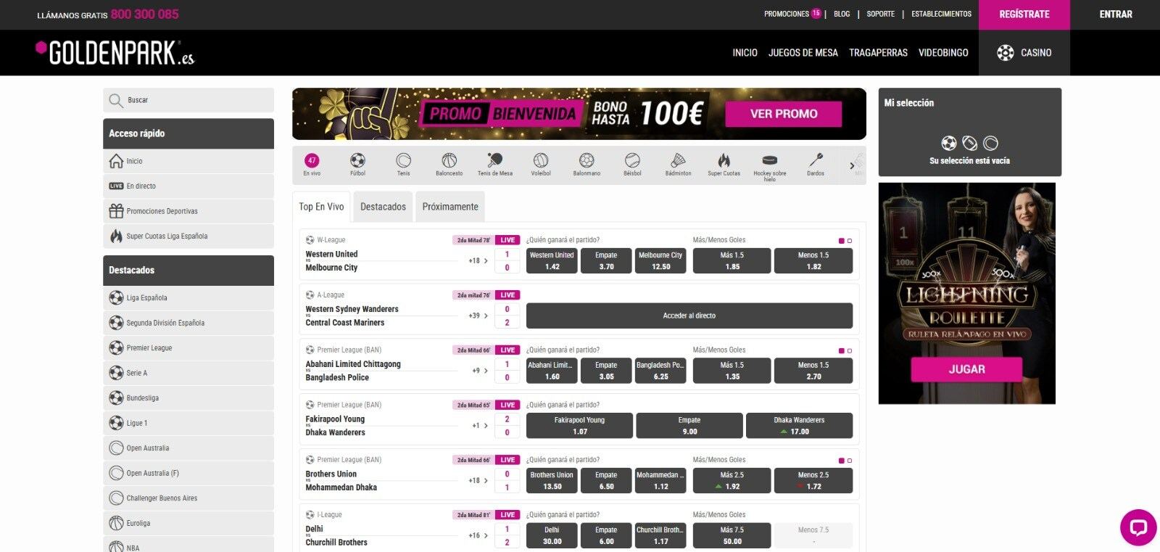Expand +18 markets for Western United match
1160x552 pixels.
[x=478, y=260]
